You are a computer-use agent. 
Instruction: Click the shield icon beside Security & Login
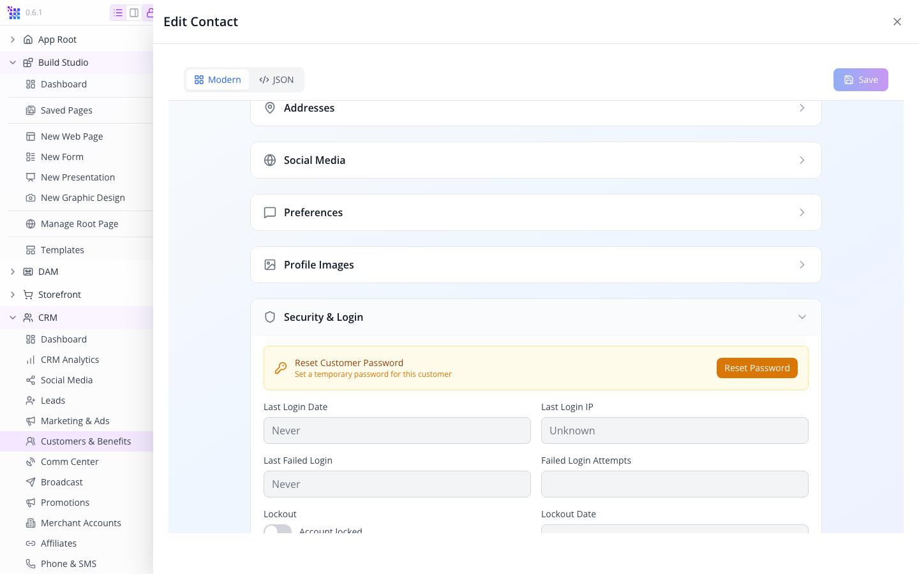click(270, 317)
